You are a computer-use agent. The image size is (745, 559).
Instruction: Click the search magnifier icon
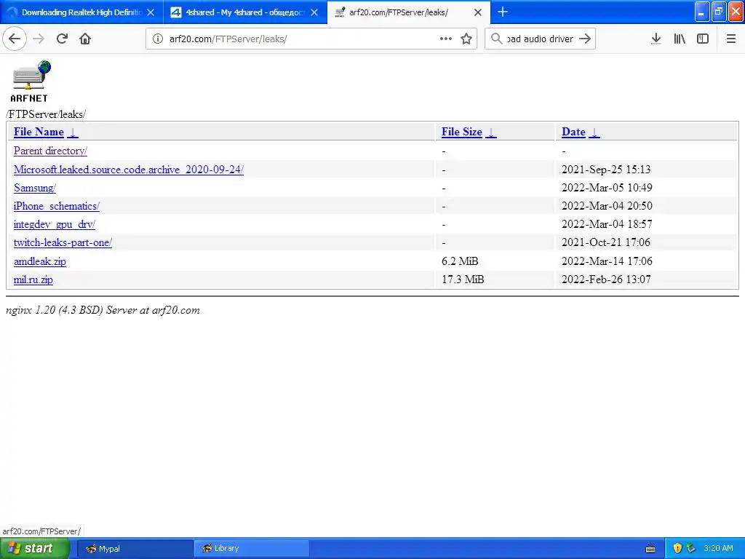[x=496, y=39]
